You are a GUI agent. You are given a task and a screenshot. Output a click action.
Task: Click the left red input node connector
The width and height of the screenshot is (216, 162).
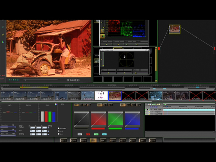(x=159, y=48)
